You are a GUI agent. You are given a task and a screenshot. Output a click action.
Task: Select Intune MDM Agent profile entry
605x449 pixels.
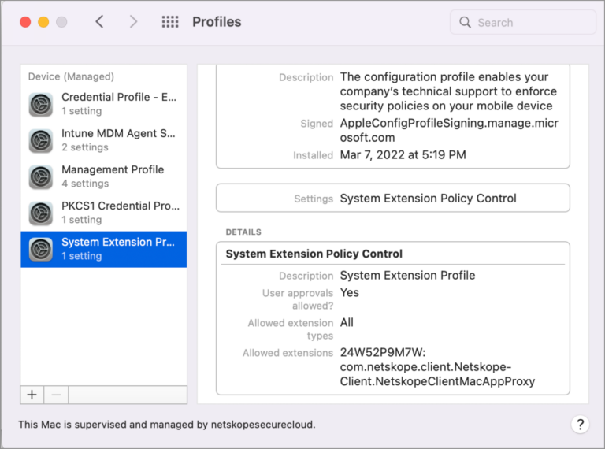(x=118, y=140)
